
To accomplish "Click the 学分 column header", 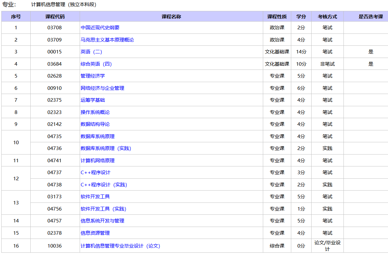I will 301,17.
